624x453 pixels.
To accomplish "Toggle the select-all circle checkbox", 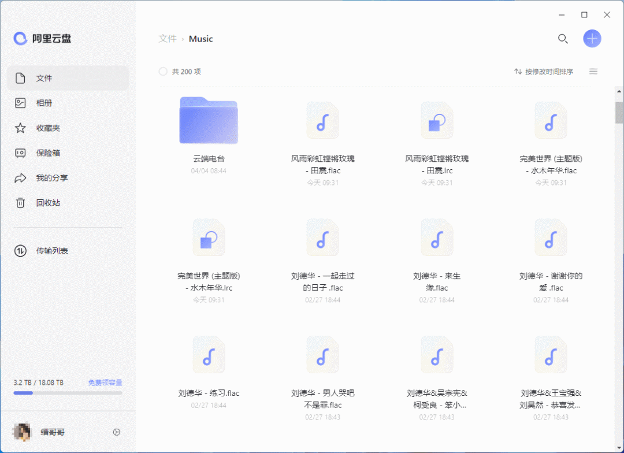I will point(162,71).
